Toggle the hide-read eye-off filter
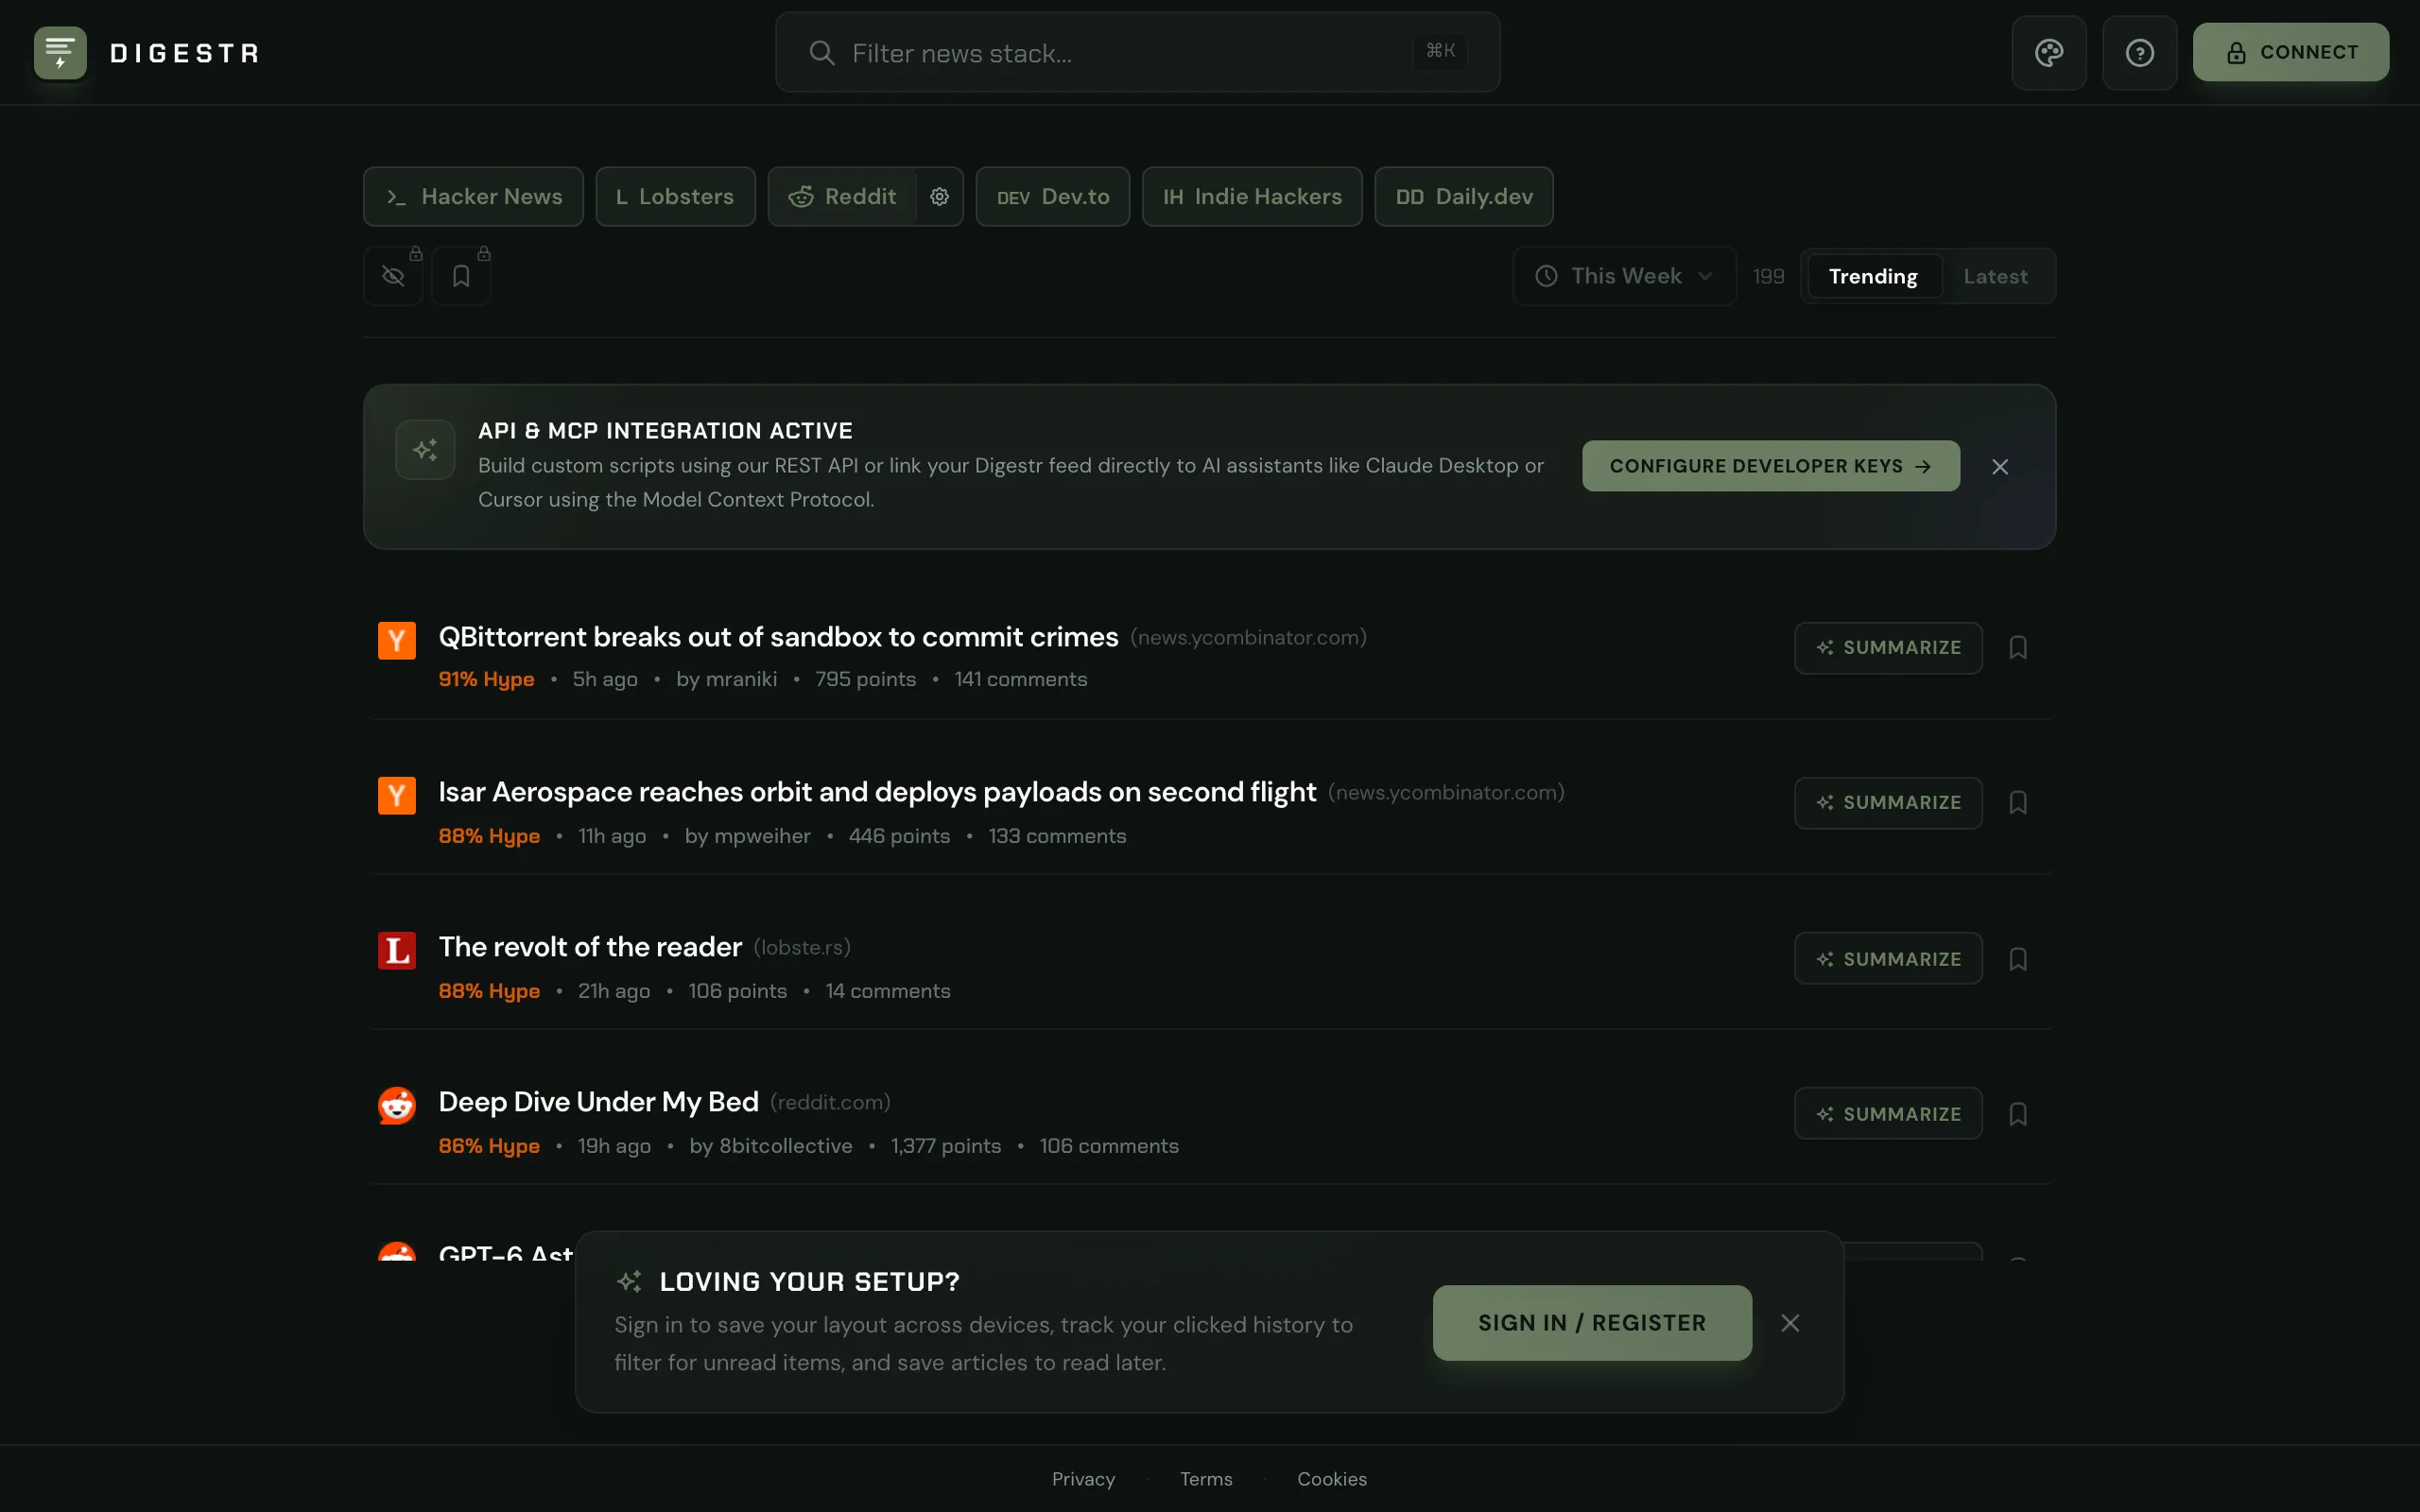2420x1512 pixels. (x=393, y=276)
